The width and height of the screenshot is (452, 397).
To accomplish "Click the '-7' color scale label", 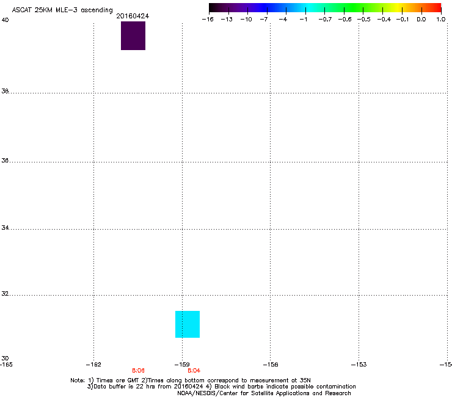I will (x=263, y=20).
